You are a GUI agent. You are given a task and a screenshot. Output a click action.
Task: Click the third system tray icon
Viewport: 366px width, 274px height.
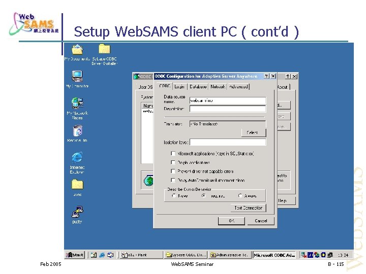(317, 255)
